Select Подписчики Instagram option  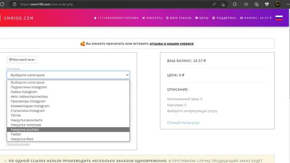coord(68,87)
